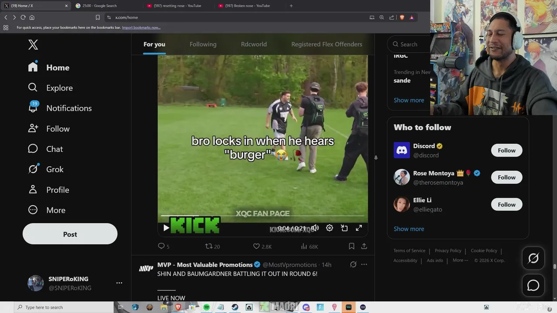Follow Ellie Li
The width and height of the screenshot is (557, 313).
click(507, 204)
